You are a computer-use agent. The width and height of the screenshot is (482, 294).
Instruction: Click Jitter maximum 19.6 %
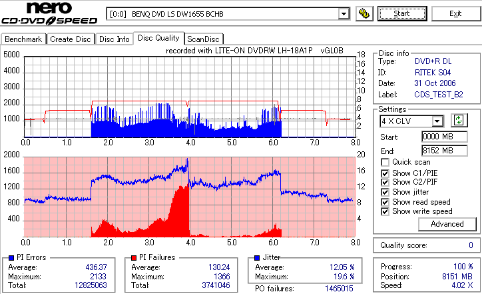pos(344,277)
